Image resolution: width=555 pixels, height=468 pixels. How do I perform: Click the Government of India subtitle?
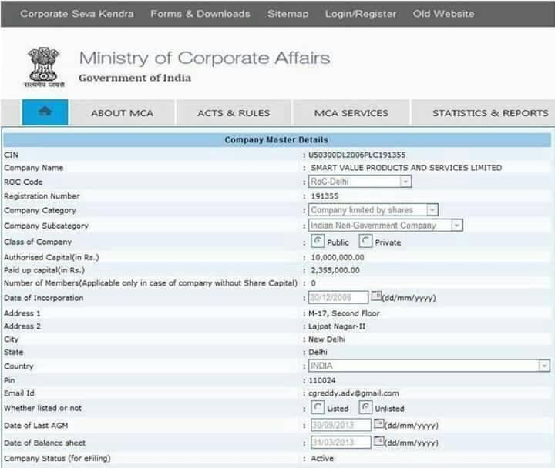[x=135, y=78]
